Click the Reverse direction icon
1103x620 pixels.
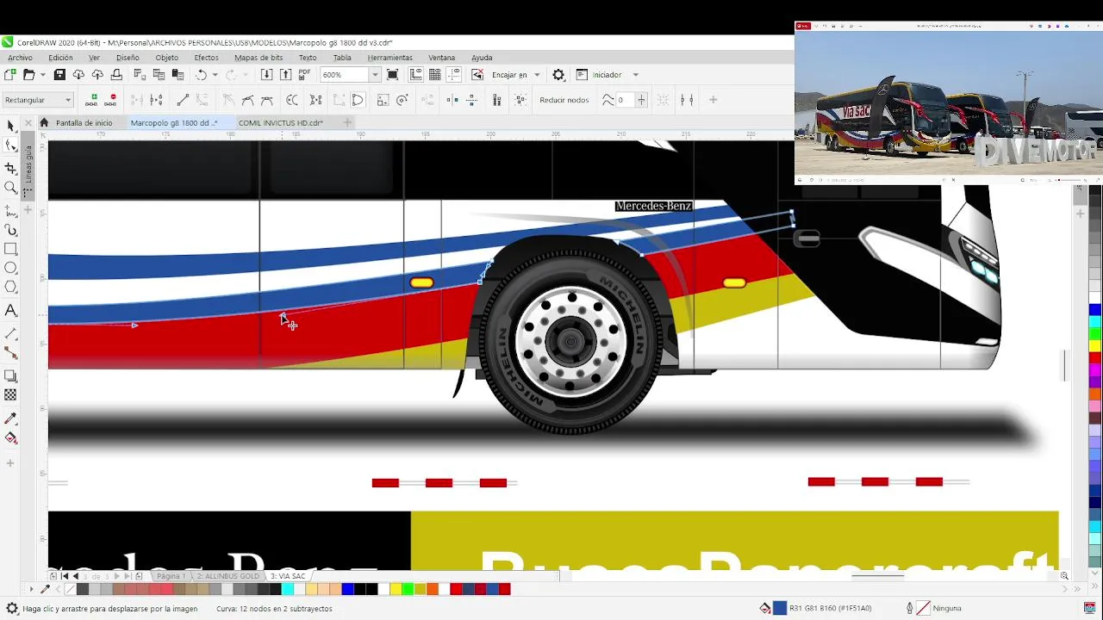(x=292, y=100)
